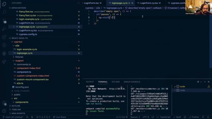Open the Extensions view
The height and width of the screenshot is (119, 212).
4,37
